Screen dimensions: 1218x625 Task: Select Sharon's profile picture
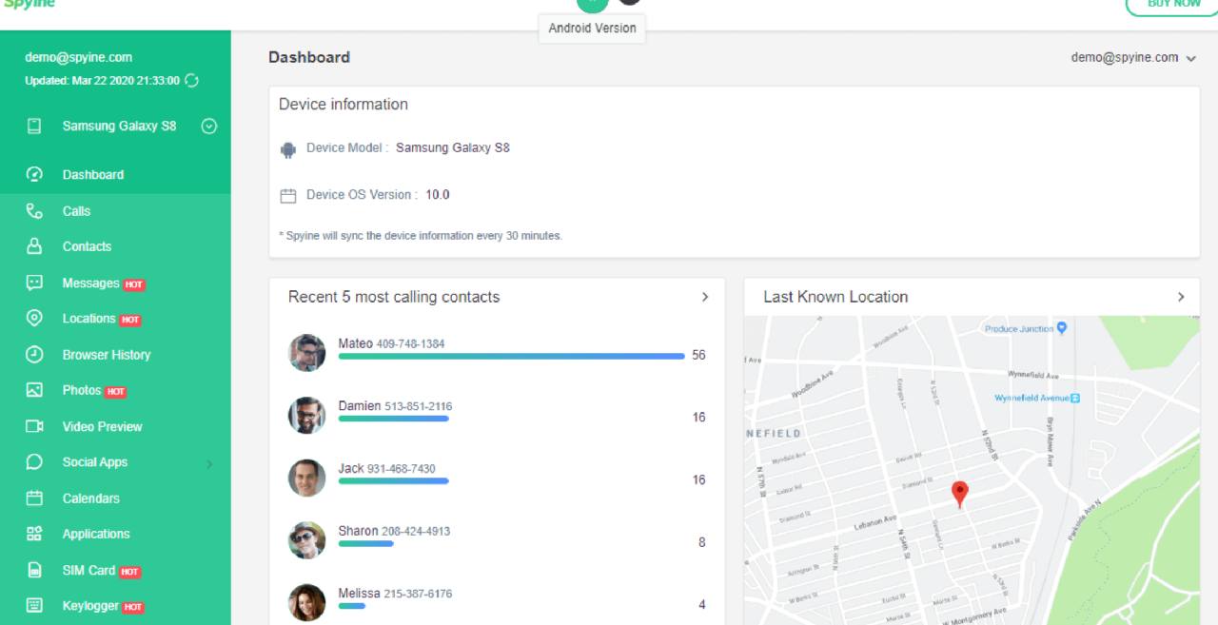pyautogui.click(x=307, y=540)
